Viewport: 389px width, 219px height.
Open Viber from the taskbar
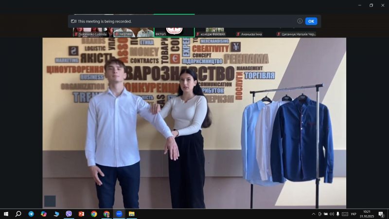point(69,214)
